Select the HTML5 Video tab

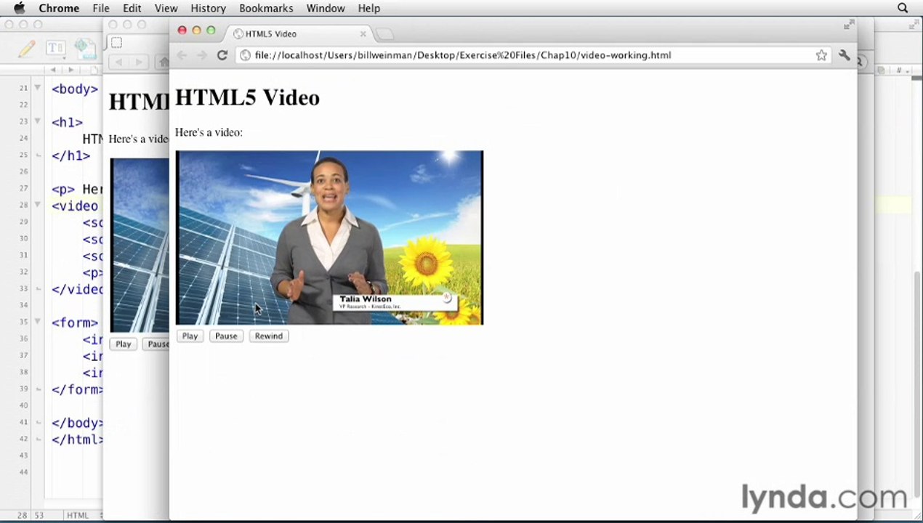pyautogui.click(x=299, y=34)
